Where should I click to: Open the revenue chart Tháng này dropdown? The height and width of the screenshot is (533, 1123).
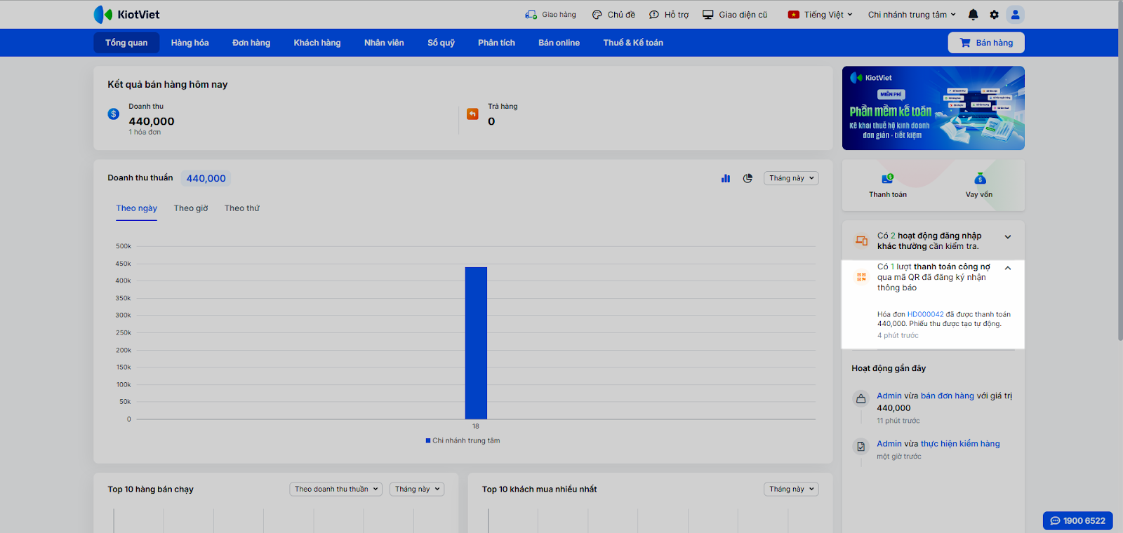click(791, 178)
